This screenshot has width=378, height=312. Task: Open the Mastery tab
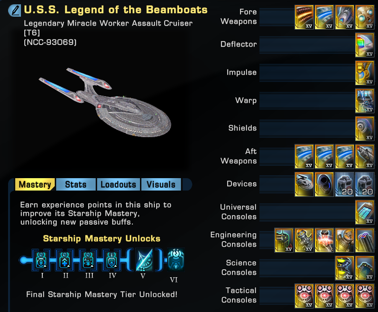click(35, 184)
